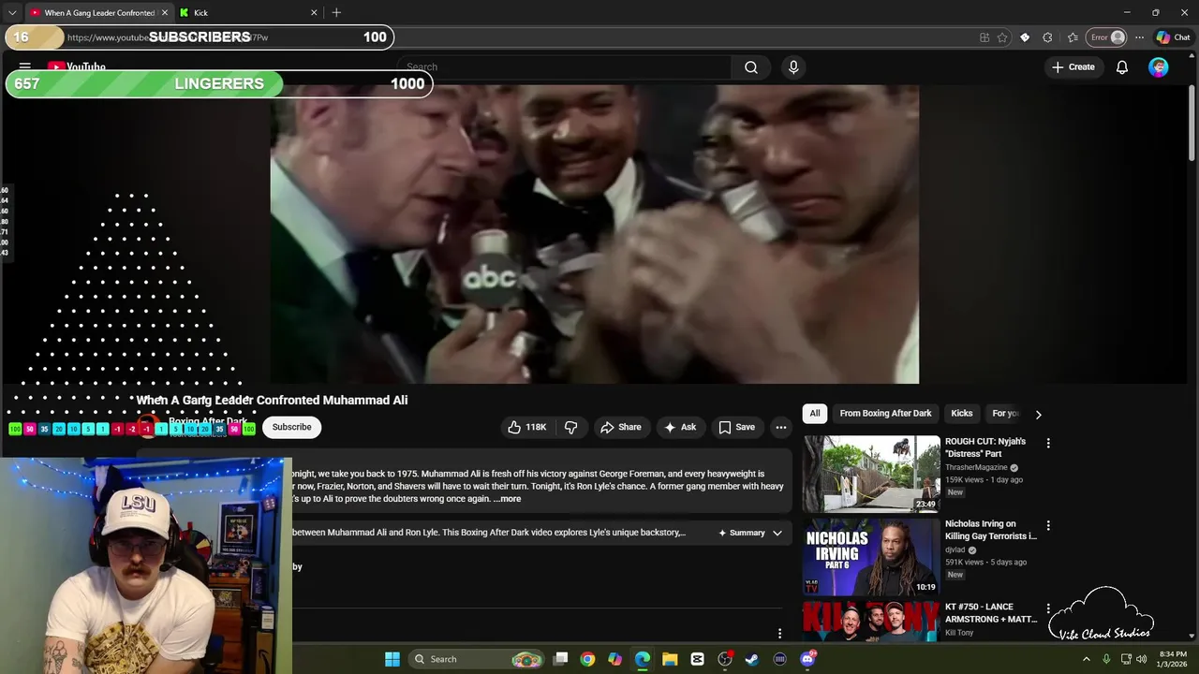
Task: Open the Kill Tony channel link
Action: coord(959,633)
